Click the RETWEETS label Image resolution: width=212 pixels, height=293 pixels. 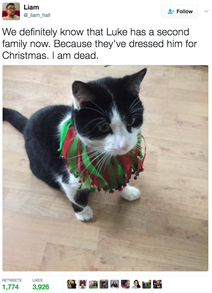12,280
